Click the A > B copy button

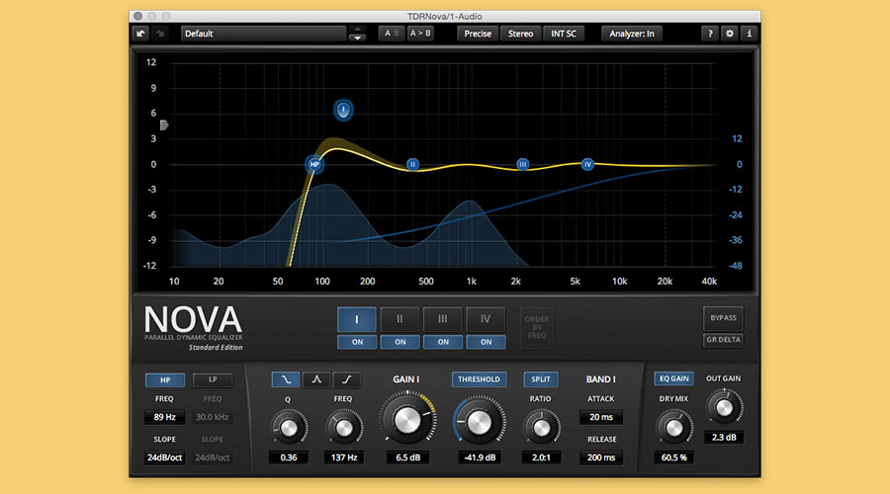[x=420, y=34]
